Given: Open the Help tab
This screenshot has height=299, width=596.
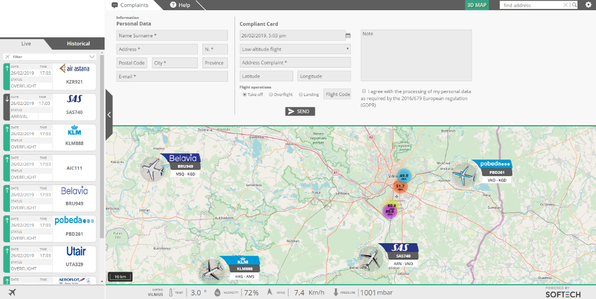Looking at the screenshot, I should [x=180, y=5].
